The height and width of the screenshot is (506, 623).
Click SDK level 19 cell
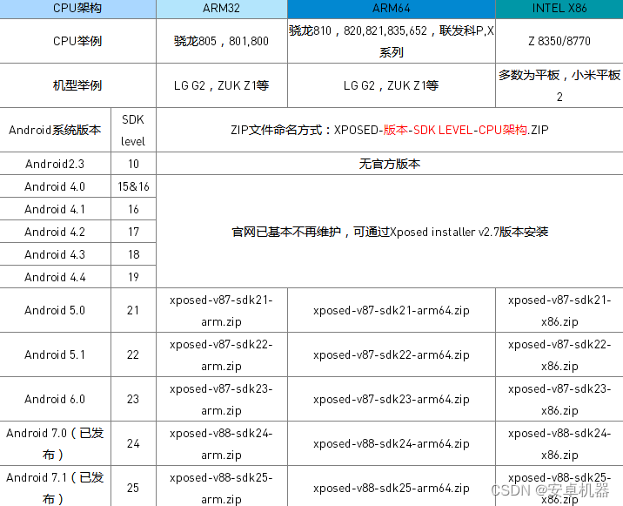133,277
